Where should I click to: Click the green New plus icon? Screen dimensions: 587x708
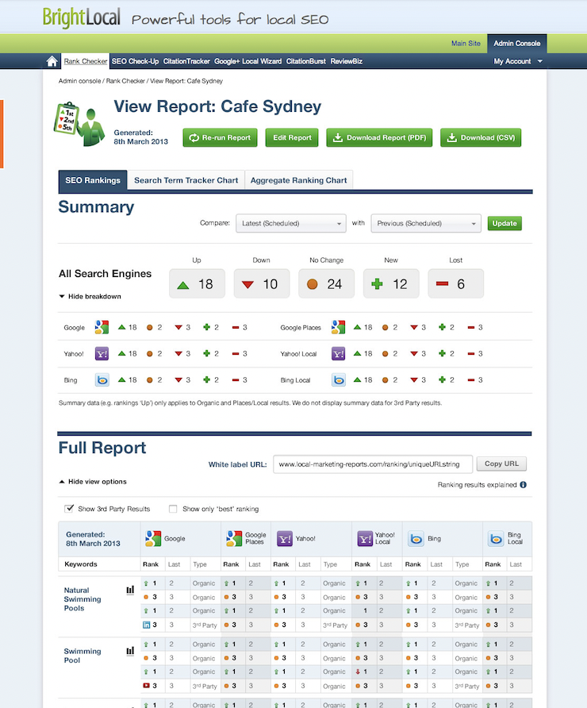[377, 284]
